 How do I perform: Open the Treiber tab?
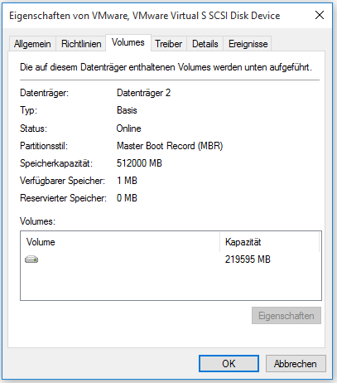(168, 44)
